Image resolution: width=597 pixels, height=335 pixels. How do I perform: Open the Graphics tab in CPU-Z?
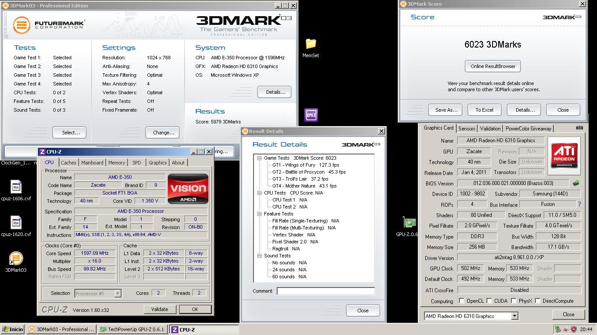(157, 163)
